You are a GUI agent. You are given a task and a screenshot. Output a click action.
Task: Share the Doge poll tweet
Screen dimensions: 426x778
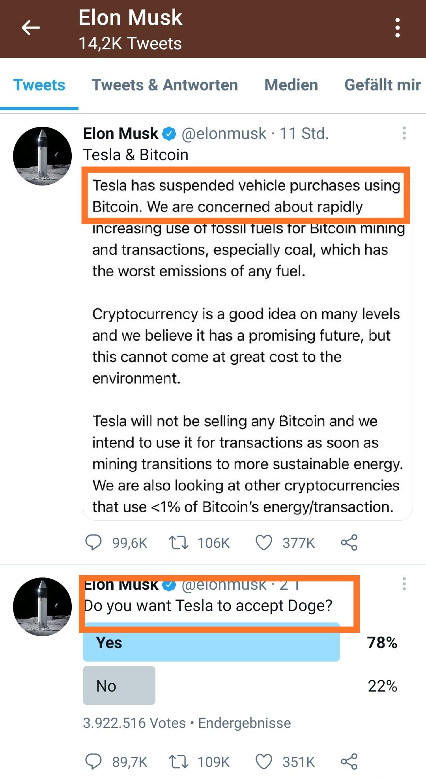pyautogui.click(x=349, y=762)
